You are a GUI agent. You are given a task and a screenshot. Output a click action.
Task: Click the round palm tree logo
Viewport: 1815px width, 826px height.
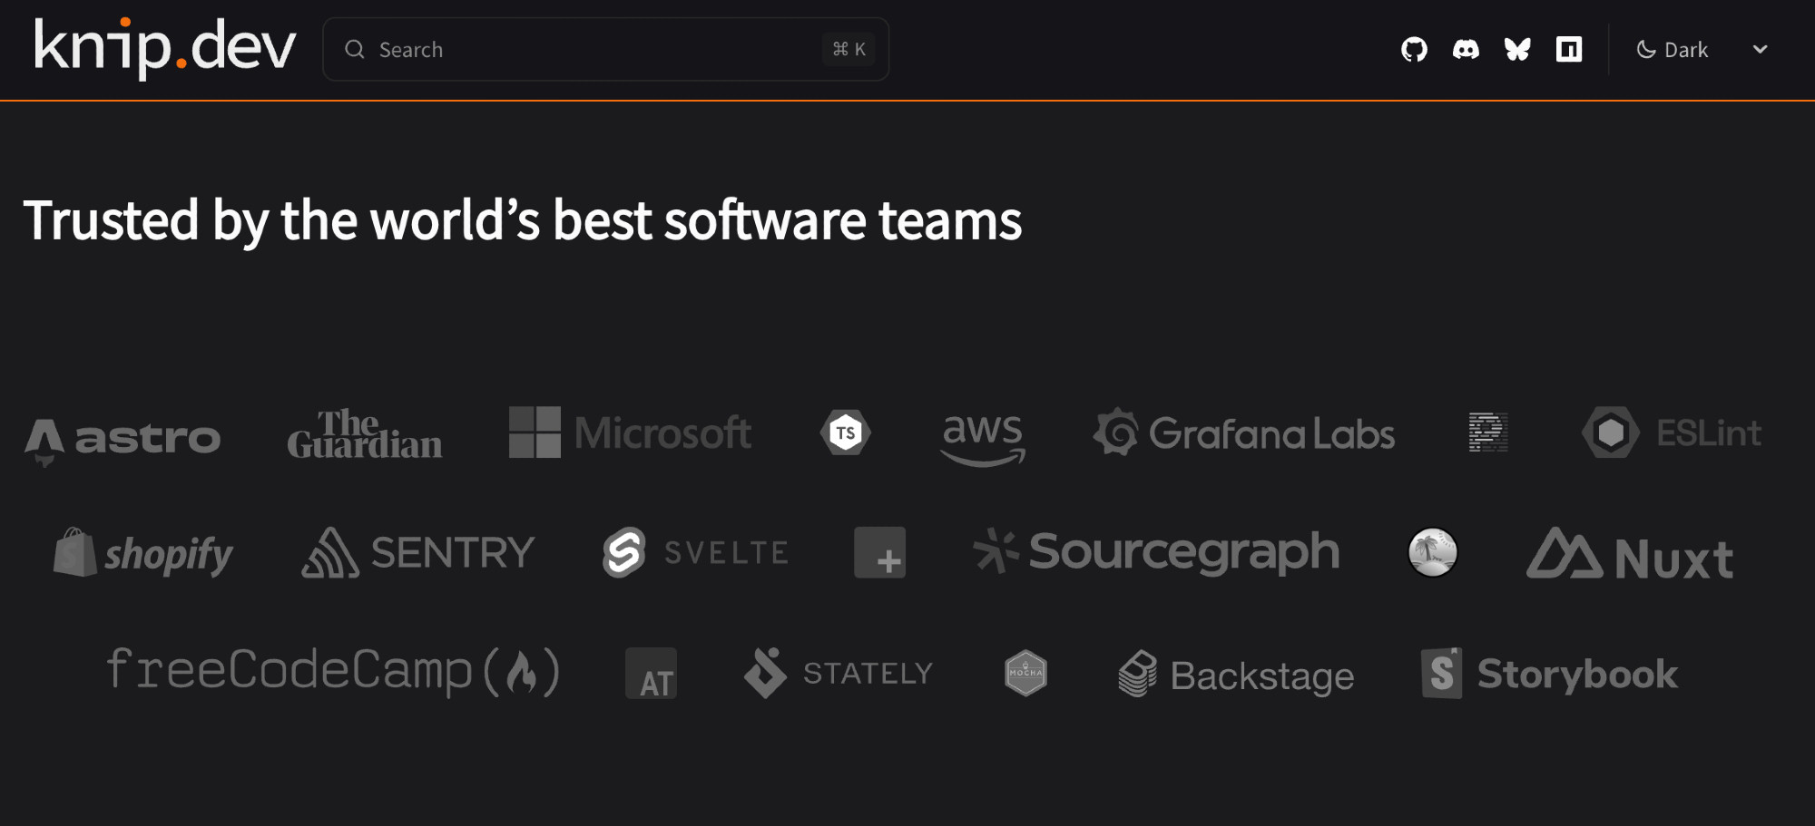1433,552
